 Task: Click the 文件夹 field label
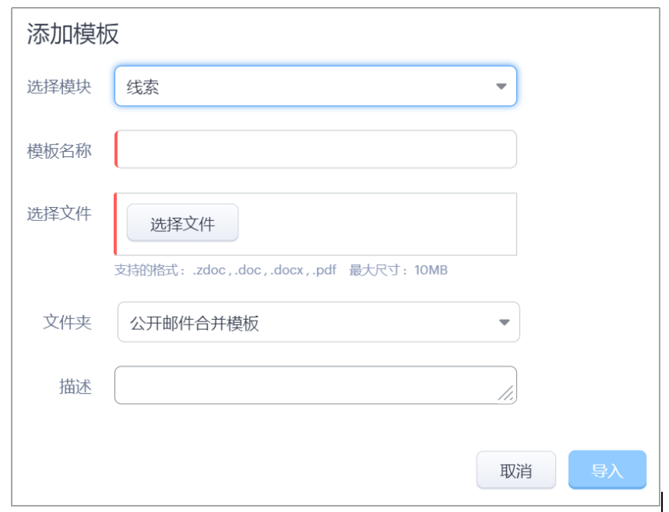click(x=67, y=321)
